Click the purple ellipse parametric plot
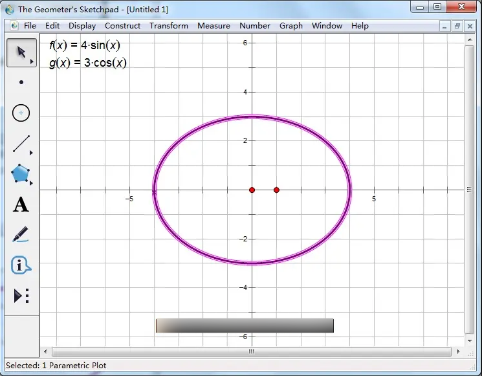Image resolution: width=482 pixels, height=376 pixels. [x=252, y=116]
